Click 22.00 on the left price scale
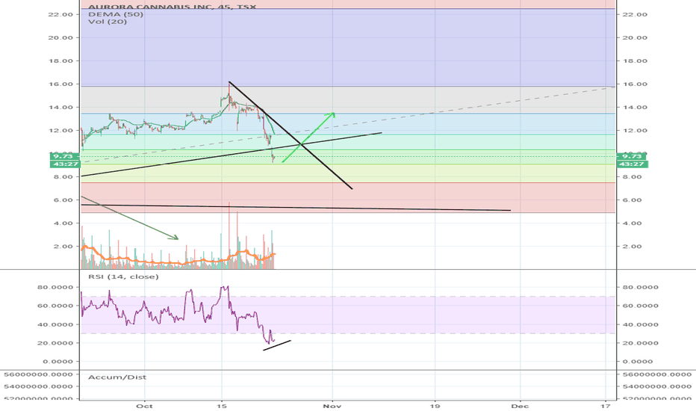Viewport: 696px width, 411px height. point(60,14)
